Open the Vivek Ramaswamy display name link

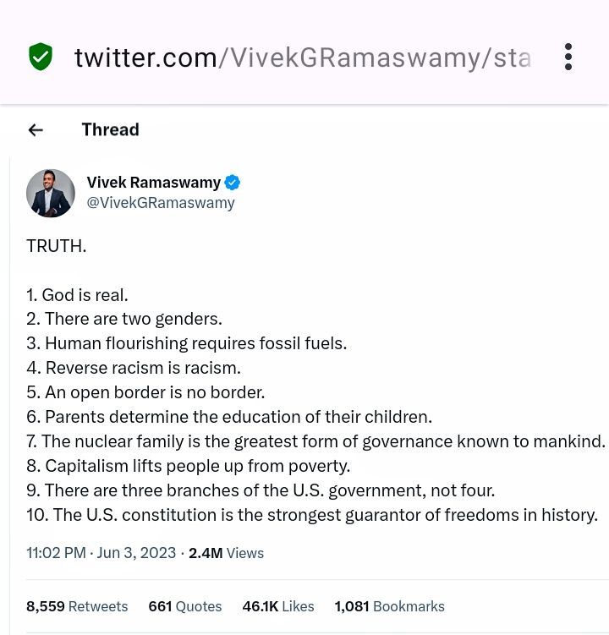pos(153,183)
